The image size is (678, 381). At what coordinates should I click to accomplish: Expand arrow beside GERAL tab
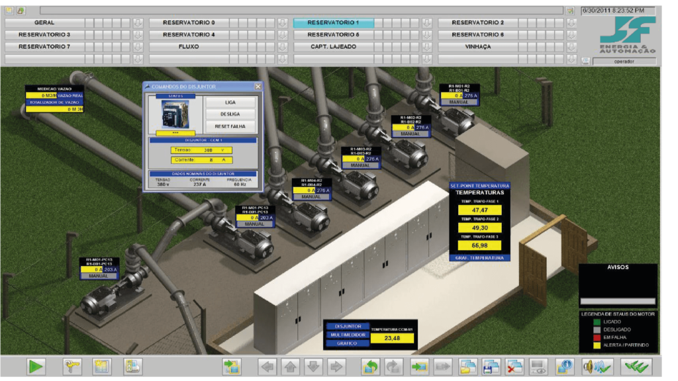click(x=138, y=22)
